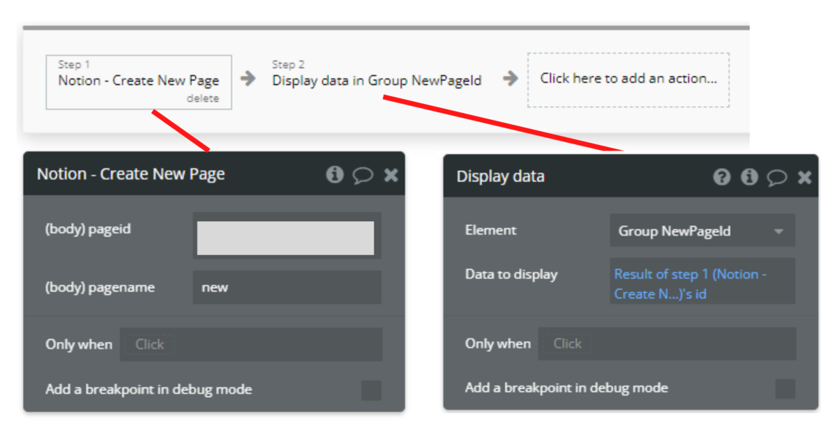The image size is (837, 428).
Task: Open comment bubble in Notion Create New Page panel
Action: (363, 175)
